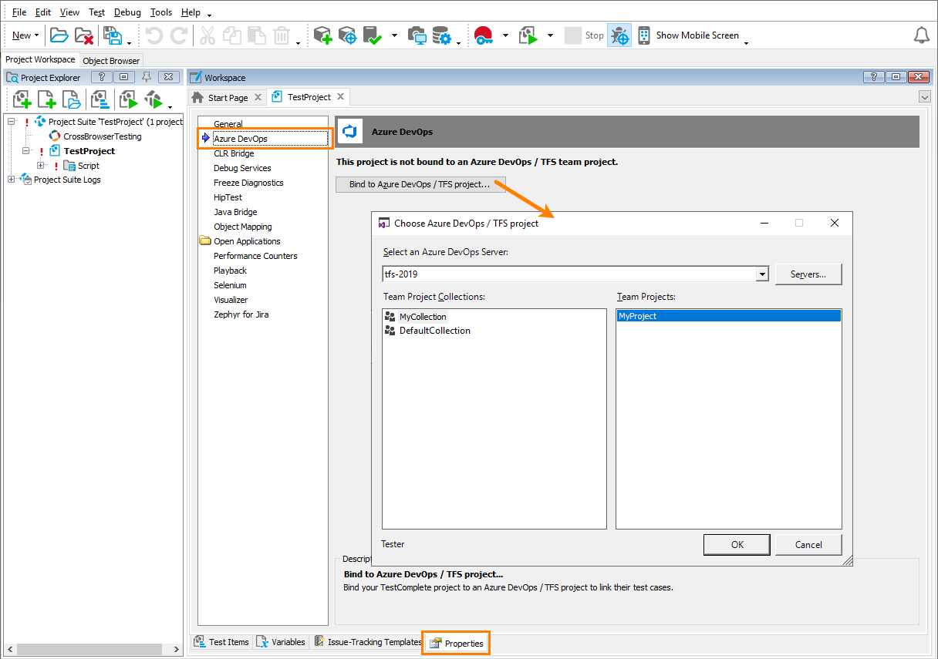
Task: Open the Tools menu
Action: pyautogui.click(x=161, y=12)
